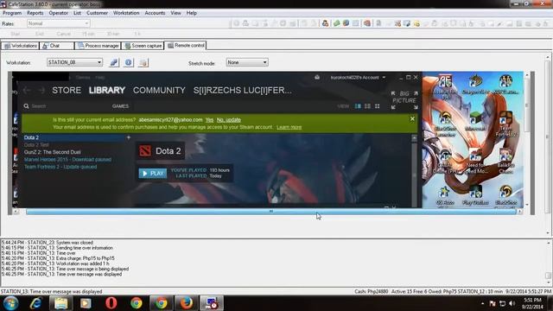This screenshot has width=553, height=311.
Task: Open Firefox from the taskbar
Action: point(187,303)
